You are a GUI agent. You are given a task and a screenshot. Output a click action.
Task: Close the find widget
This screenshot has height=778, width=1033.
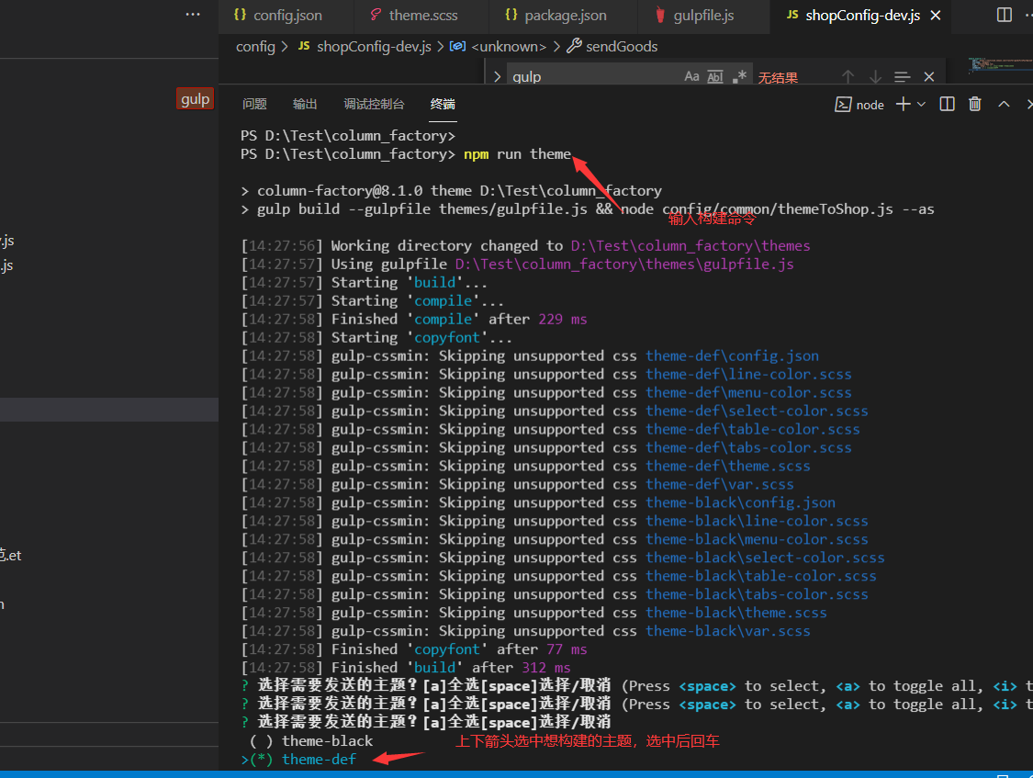click(x=929, y=77)
